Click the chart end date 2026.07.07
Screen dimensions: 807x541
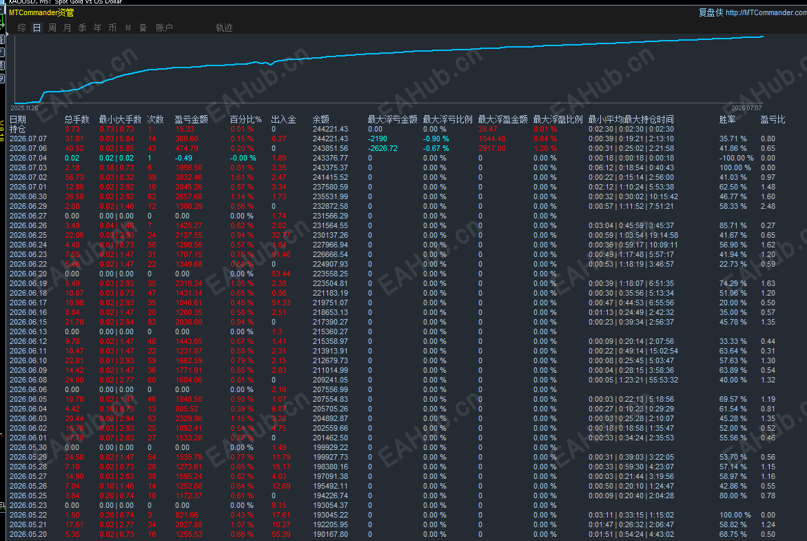pyautogui.click(x=746, y=108)
